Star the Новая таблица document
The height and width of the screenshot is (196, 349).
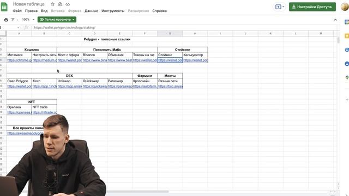(x=52, y=4)
